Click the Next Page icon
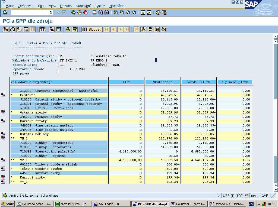The width and height of the screenshot is (278, 208). [x=128, y=12]
